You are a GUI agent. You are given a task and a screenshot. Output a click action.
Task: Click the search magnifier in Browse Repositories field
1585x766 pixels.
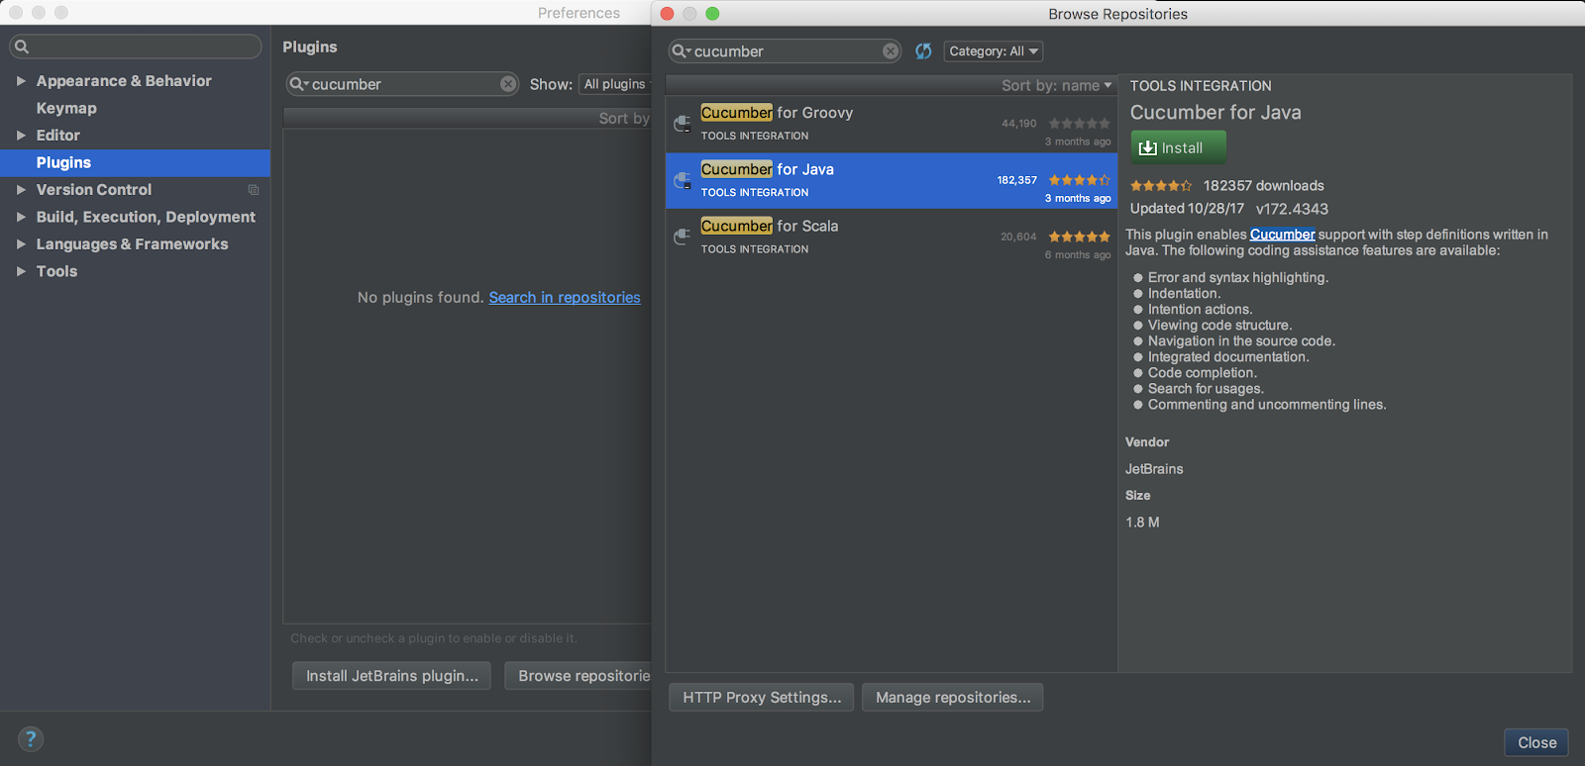tap(681, 51)
